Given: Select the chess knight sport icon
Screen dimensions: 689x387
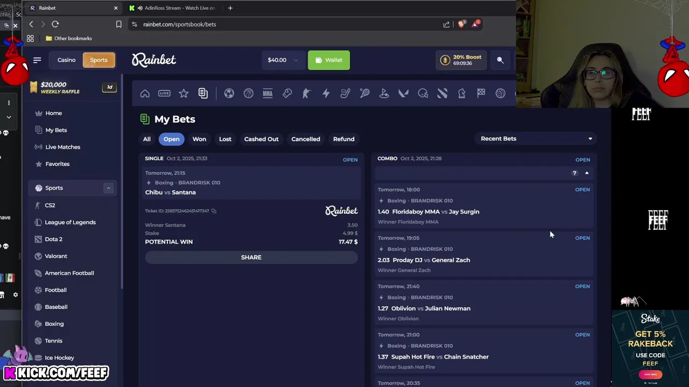Looking at the screenshot, I should coord(461,94).
